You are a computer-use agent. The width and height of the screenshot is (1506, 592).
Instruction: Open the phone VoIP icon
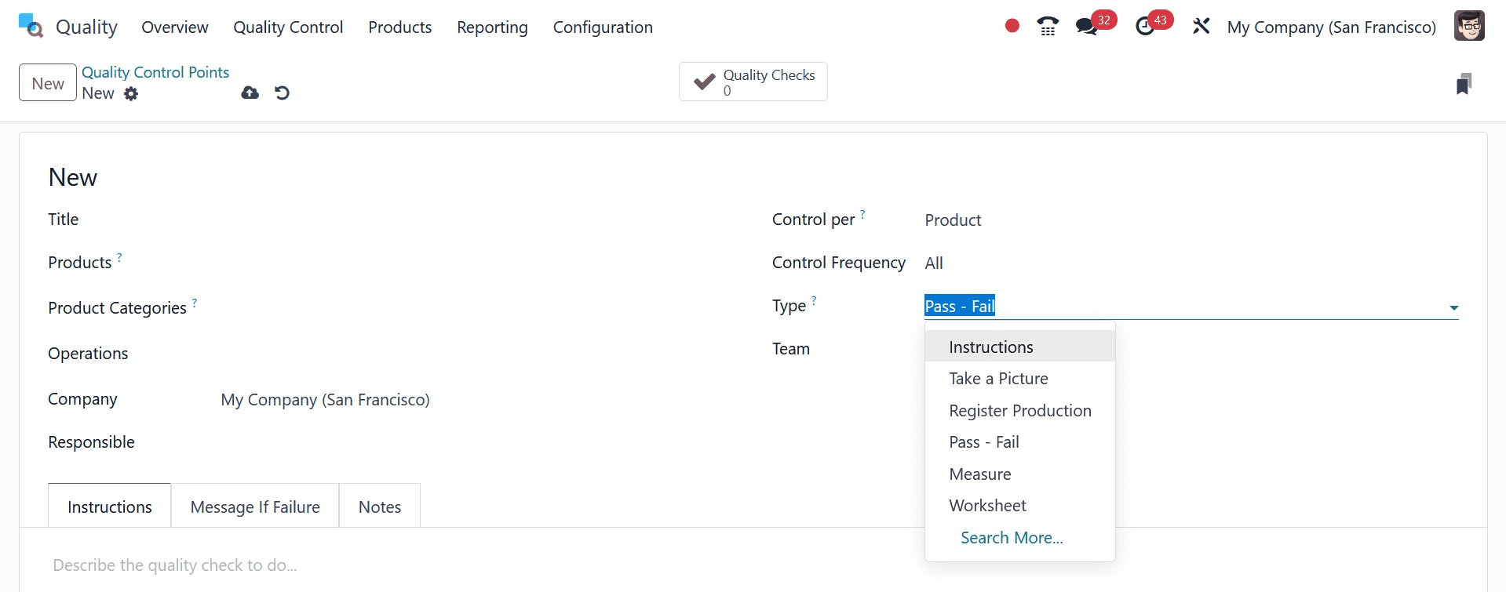[x=1048, y=27]
